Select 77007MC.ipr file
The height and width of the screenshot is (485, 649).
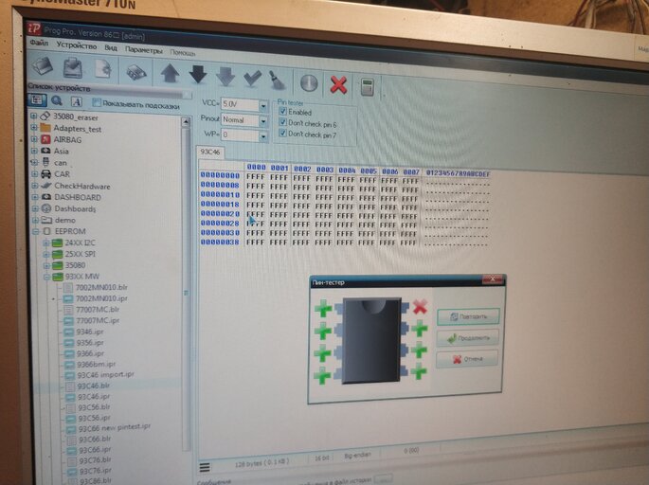[x=98, y=320]
